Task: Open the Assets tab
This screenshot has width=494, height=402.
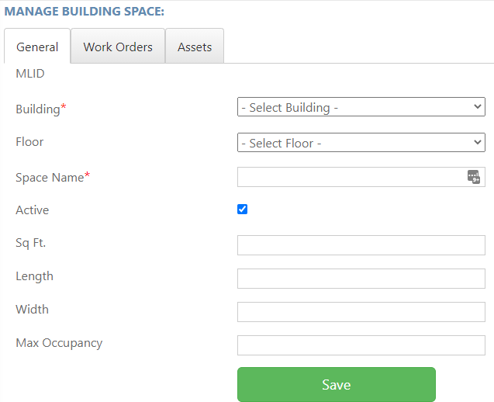Action: coord(195,46)
